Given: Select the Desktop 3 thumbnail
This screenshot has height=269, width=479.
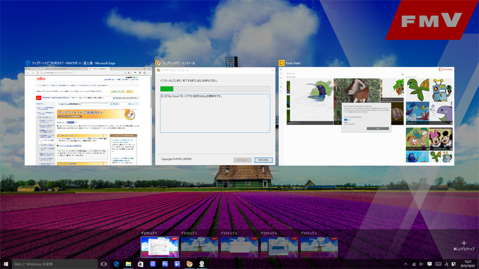Looking at the screenshot, I should coord(238,246).
